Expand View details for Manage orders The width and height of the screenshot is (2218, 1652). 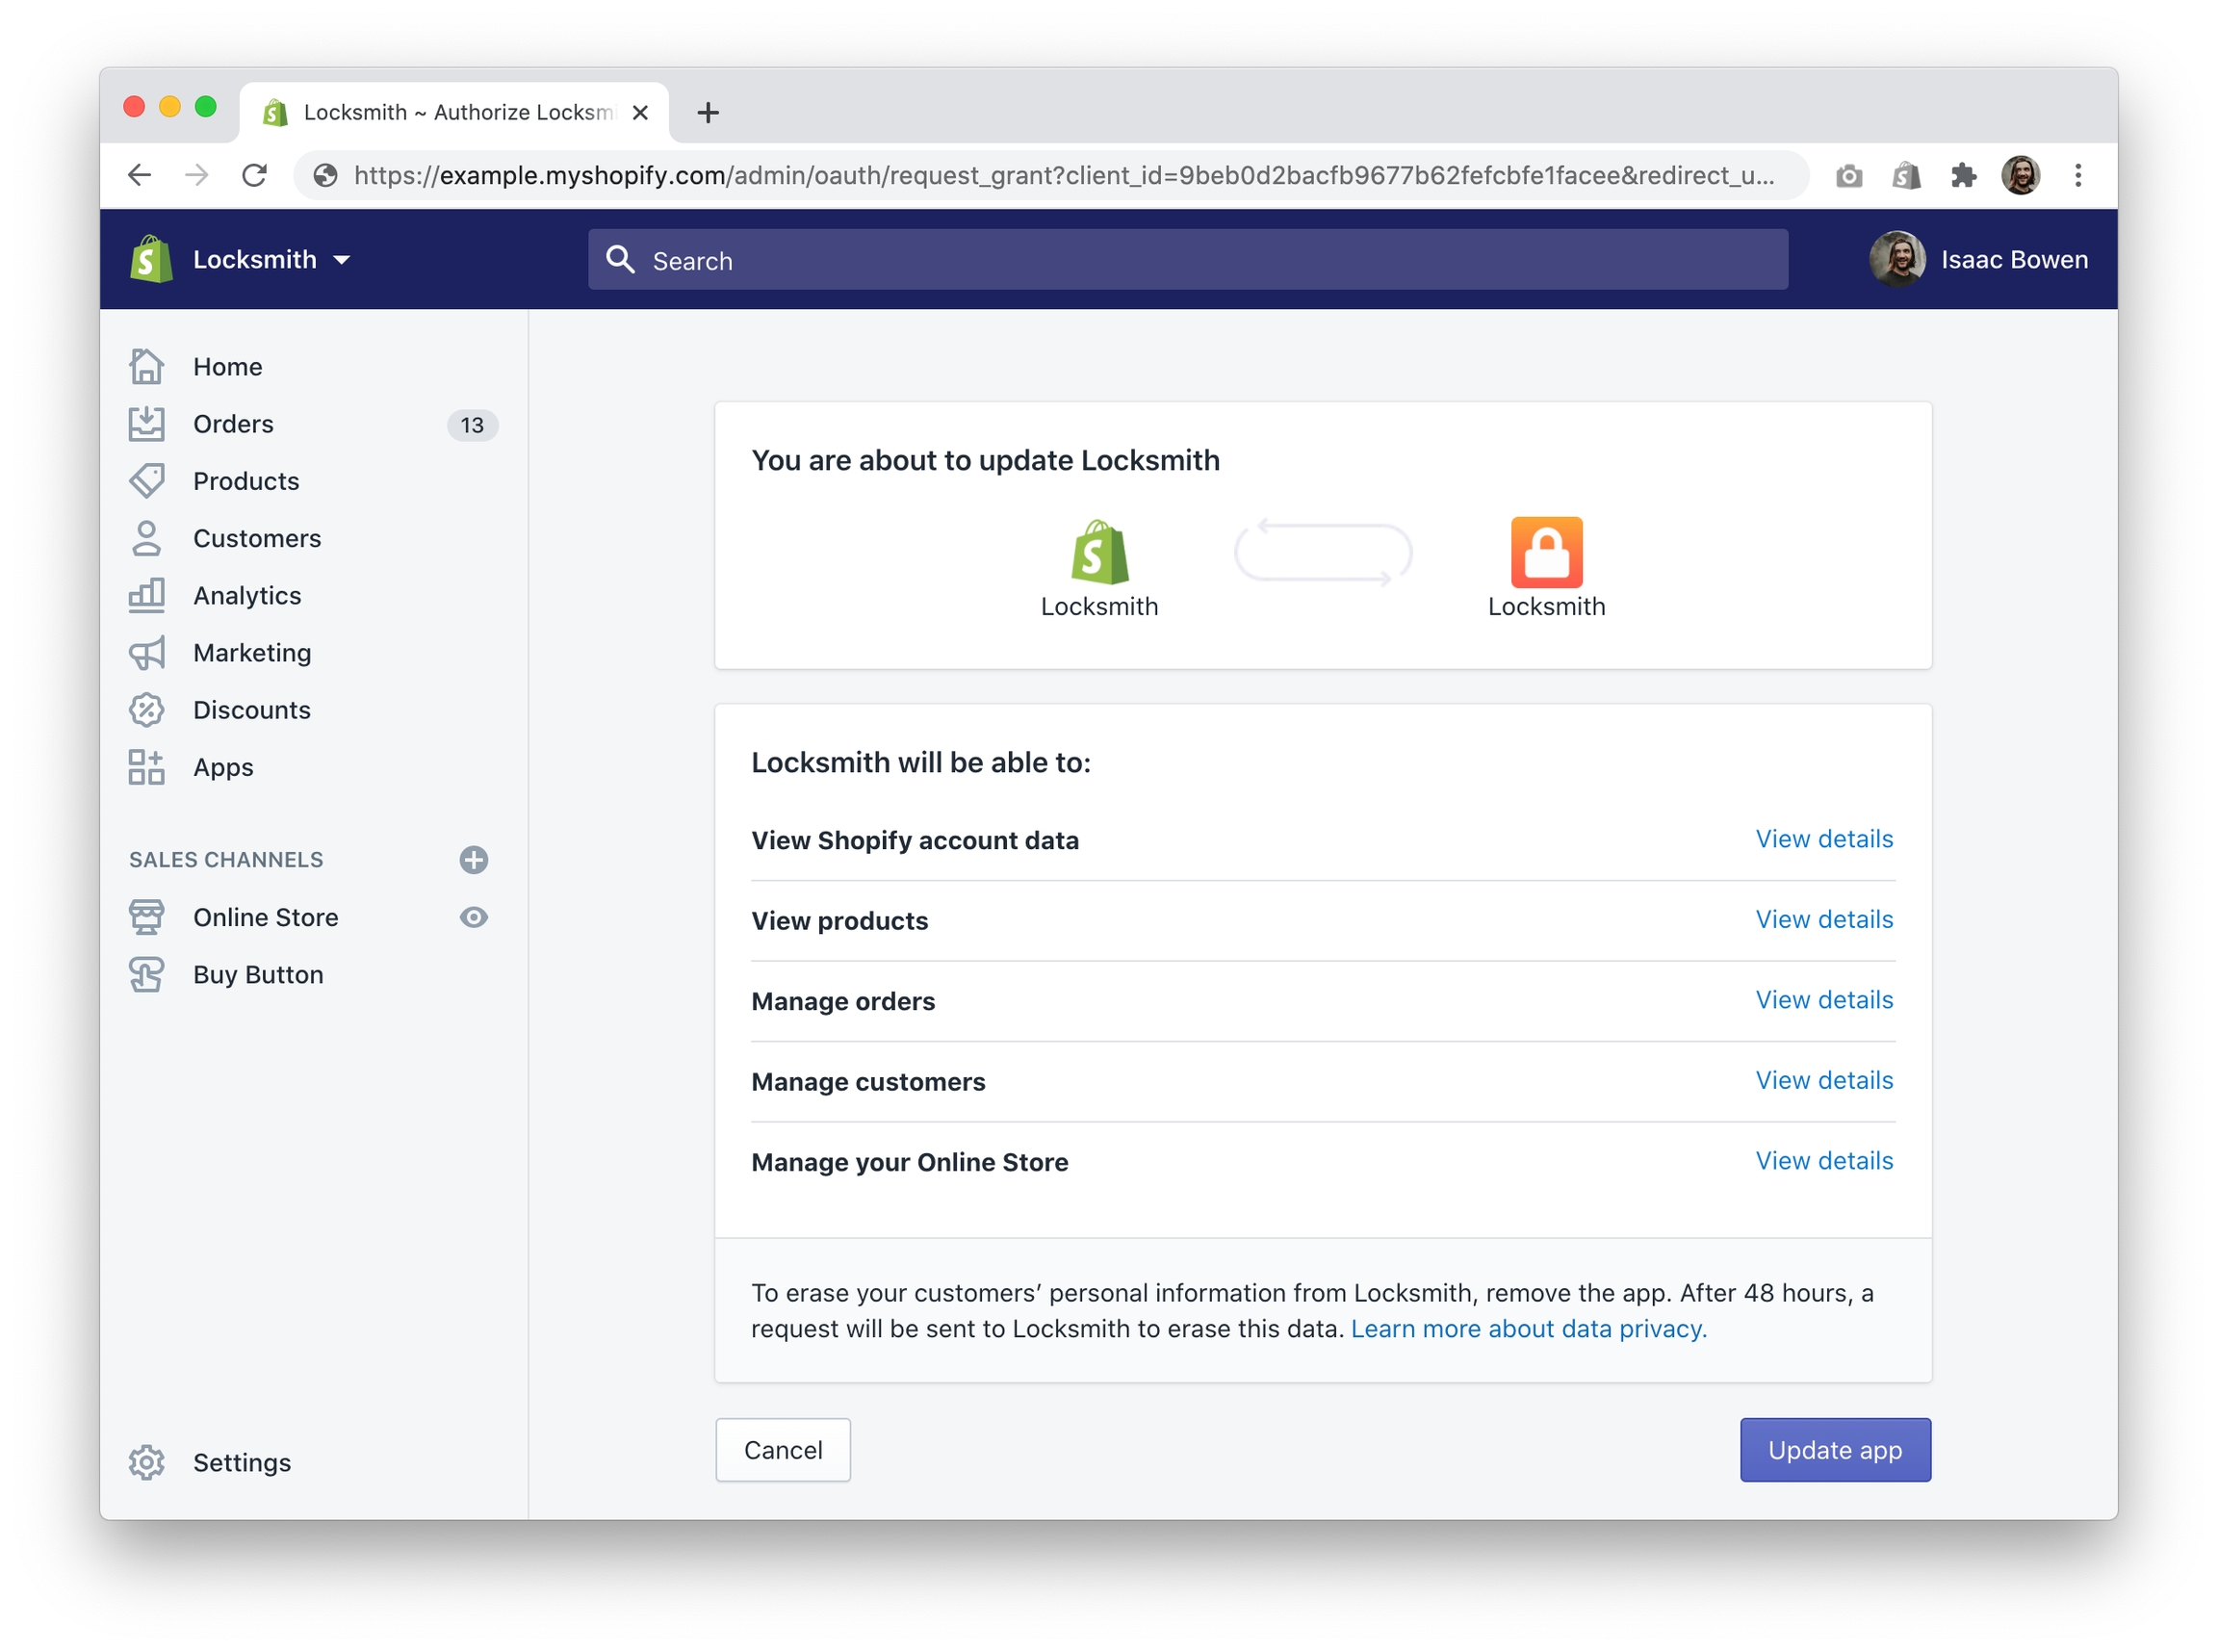pyautogui.click(x=1823, y=1000)
